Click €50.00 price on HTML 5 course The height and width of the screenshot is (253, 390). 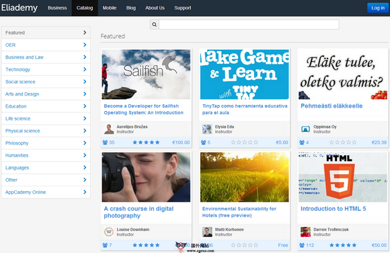coord(379,246)
